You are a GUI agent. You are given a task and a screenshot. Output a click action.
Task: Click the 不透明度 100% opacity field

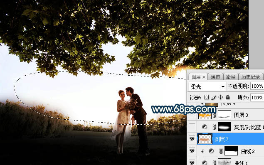(257, 86)
